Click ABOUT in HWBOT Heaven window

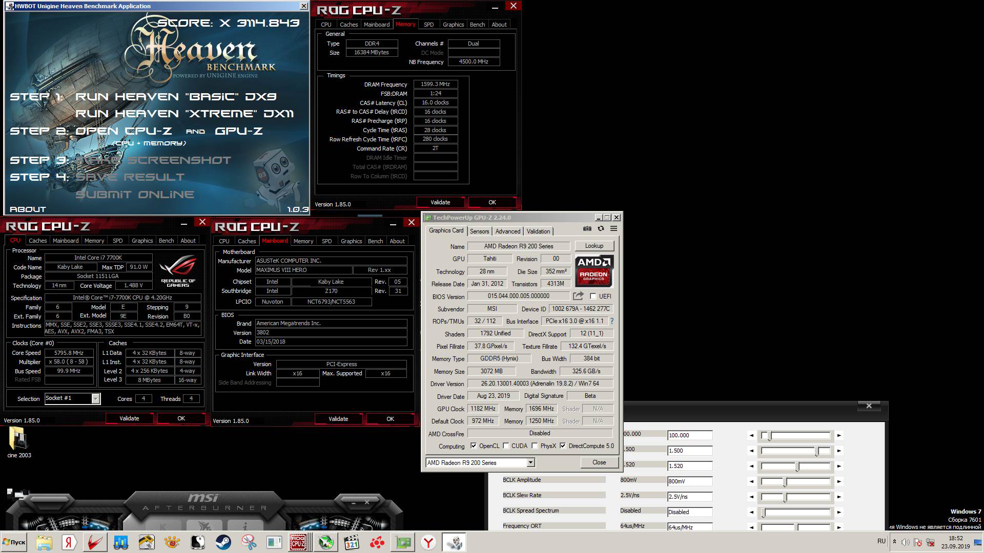point(28,209)
